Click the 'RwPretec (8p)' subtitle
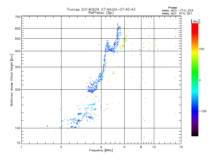 click(101, 13)
